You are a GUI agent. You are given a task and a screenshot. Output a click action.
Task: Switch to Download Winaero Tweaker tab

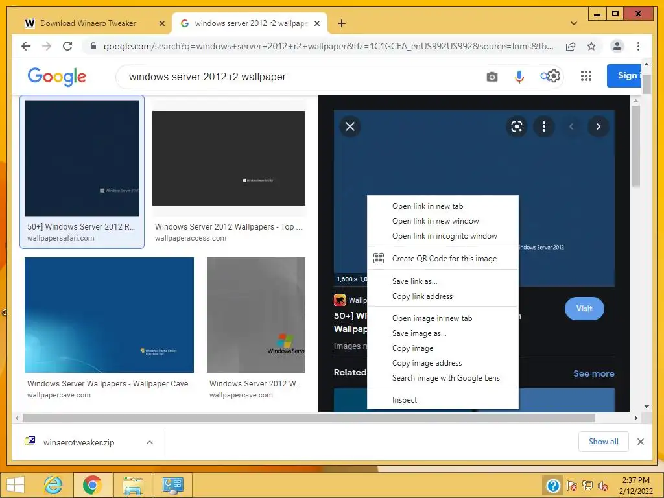pyautogui.click(x=88, y=23)
